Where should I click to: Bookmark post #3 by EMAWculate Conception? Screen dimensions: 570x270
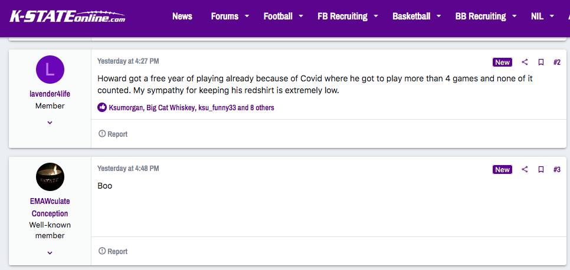[540, 169]
